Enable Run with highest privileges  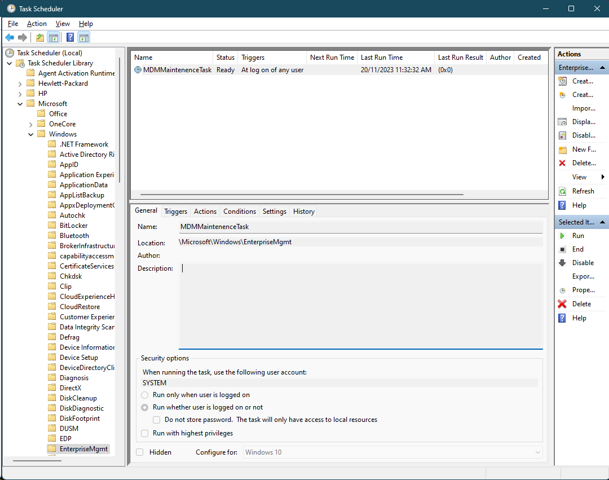tap(144, 433)
